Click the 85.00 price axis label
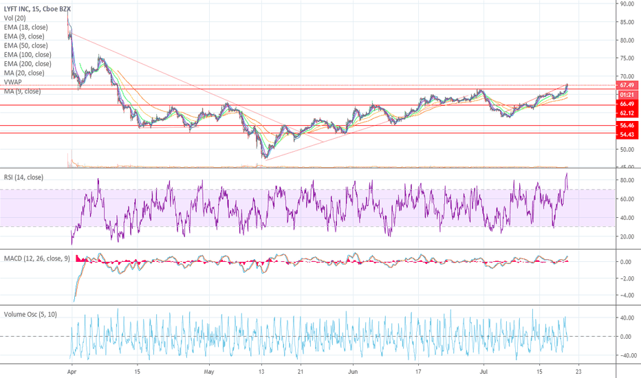The height and width of the screenshot is (378, 641). tap(627, 22)
